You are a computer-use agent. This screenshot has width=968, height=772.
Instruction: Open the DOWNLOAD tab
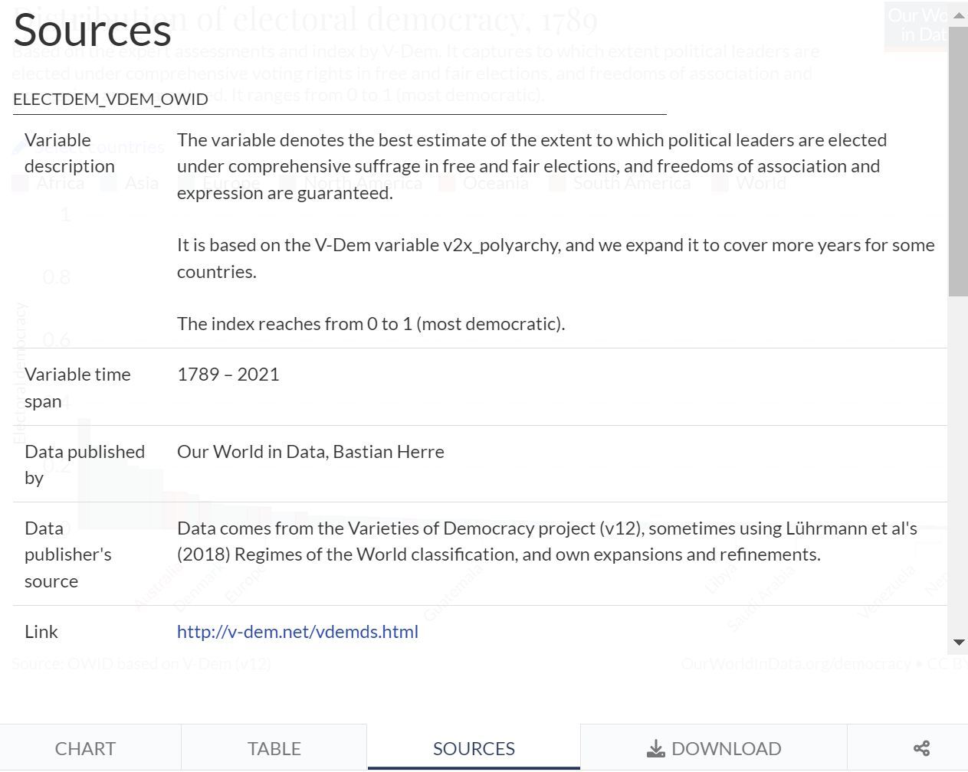714,748
